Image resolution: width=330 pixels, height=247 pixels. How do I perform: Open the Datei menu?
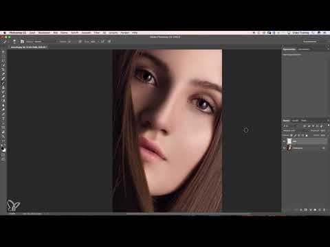click(32, 33)
